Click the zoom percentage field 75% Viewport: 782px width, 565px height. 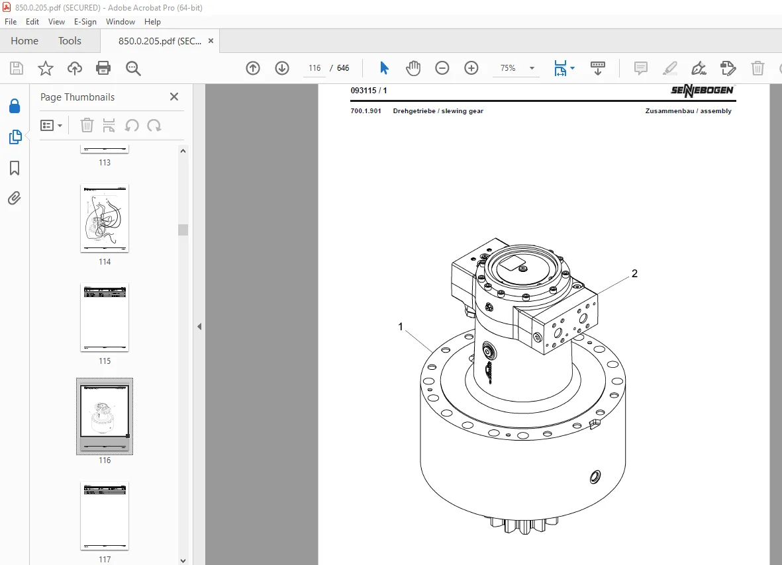(x=508, y=68)
